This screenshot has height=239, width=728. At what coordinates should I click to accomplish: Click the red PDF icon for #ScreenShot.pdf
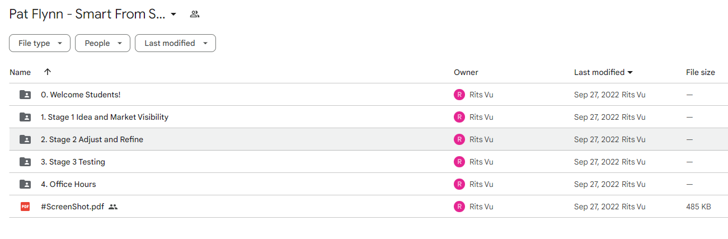[25, 207]
